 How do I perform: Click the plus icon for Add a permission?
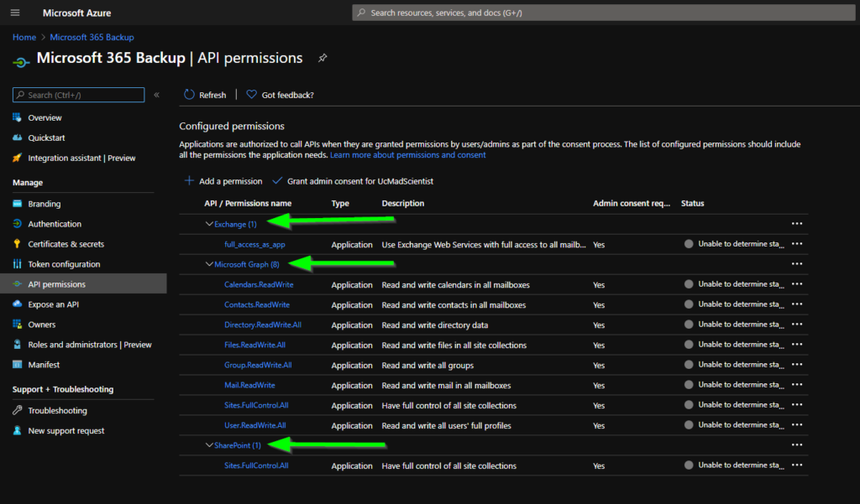coord(189,181)
